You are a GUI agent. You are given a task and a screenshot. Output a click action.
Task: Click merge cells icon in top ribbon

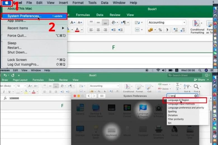pyautogui.click(x=137, y=30)
